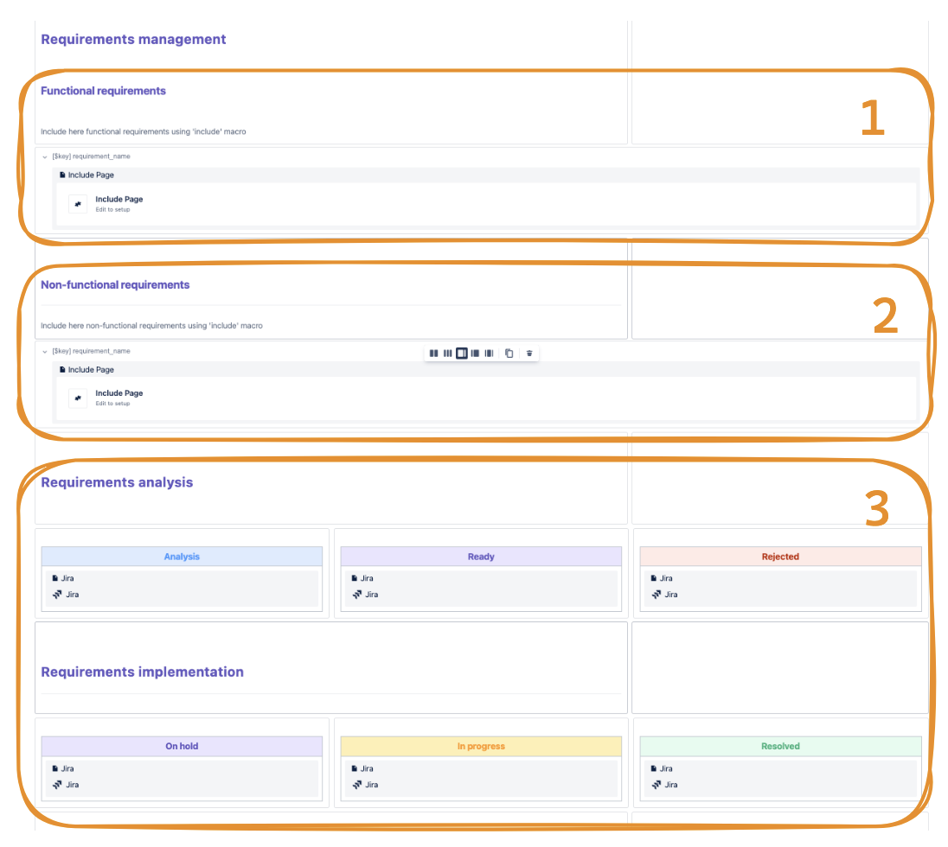
Task: Select the Jira macro icon under Resolved
Action: click(x=656, y=785)
